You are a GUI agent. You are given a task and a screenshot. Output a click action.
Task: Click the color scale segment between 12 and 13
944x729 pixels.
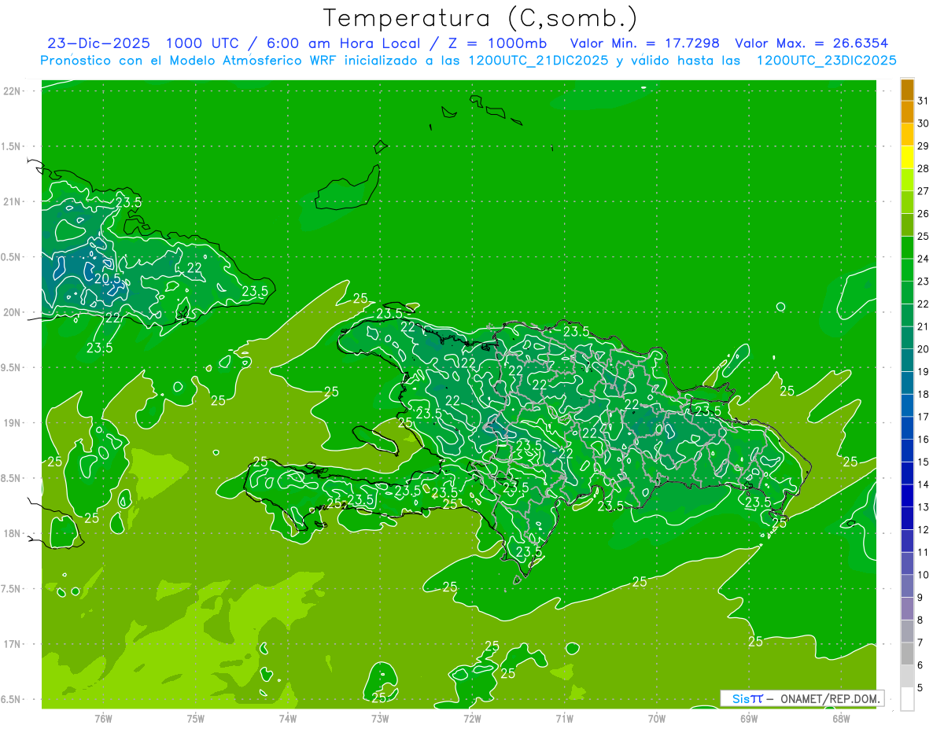[907, 518]
